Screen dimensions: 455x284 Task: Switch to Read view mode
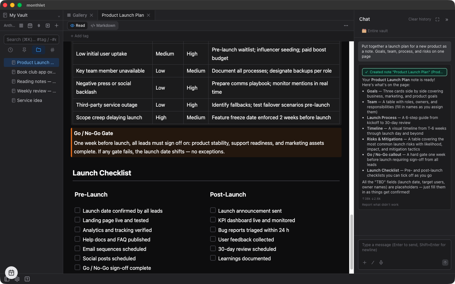[x=78, y=26]
